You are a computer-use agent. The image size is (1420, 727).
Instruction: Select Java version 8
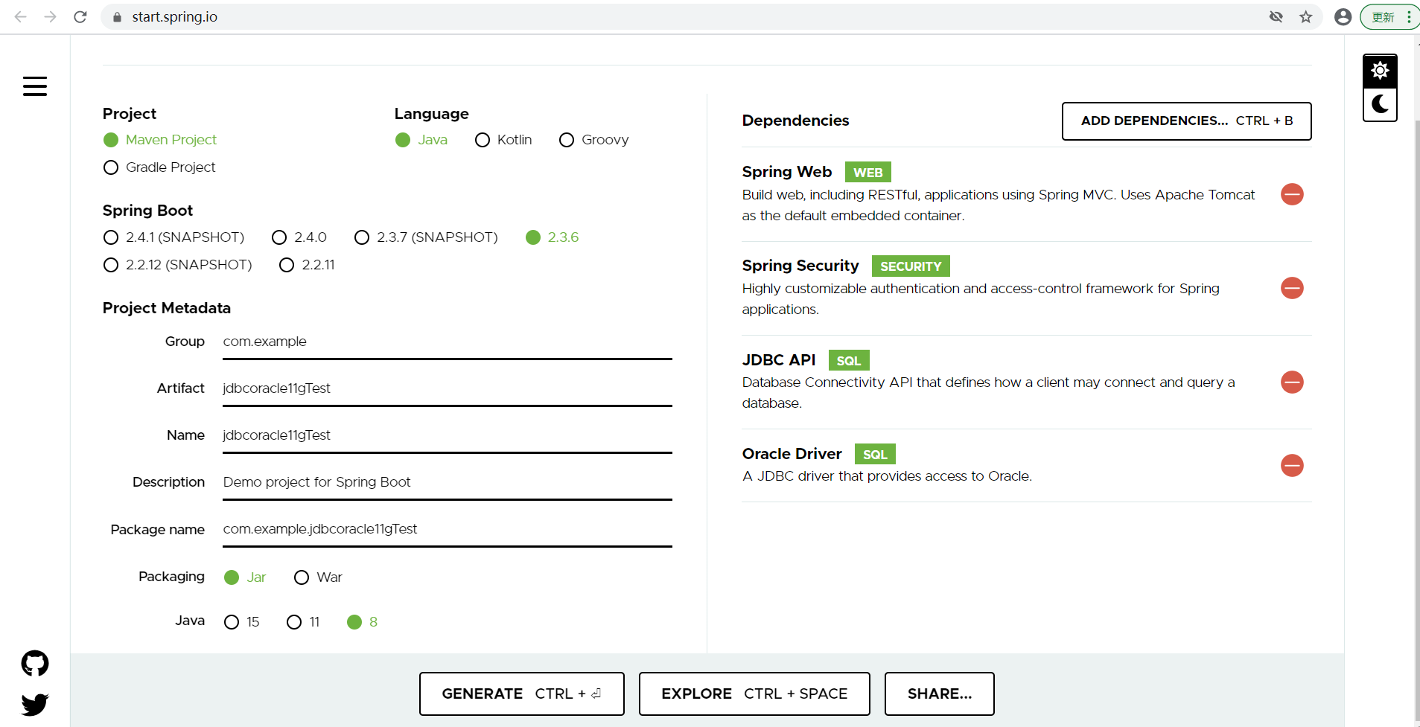point(363,622)
